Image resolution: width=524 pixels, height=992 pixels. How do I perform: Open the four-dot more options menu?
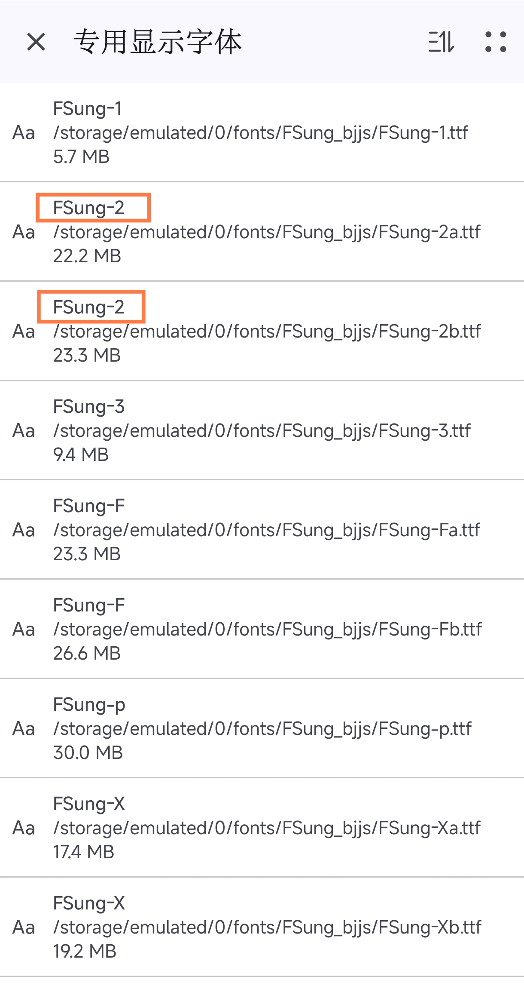pyautogui.click(x=496, y=42)
